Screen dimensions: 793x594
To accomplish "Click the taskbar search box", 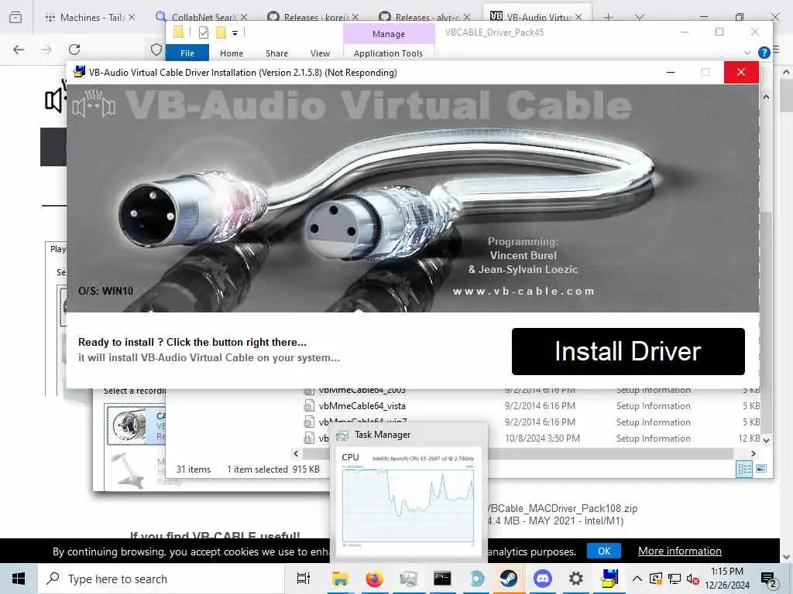I will [x=161, y=579].
